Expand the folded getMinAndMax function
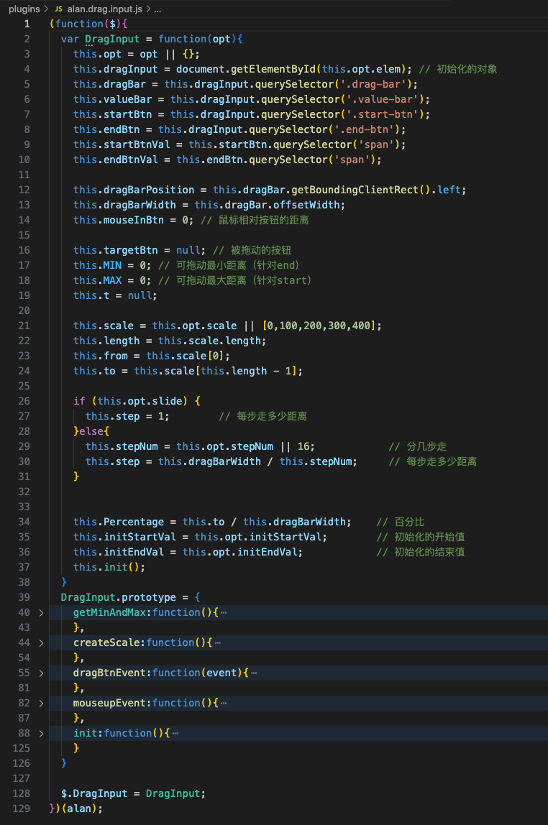548x825 pixels. click(41, 612)
